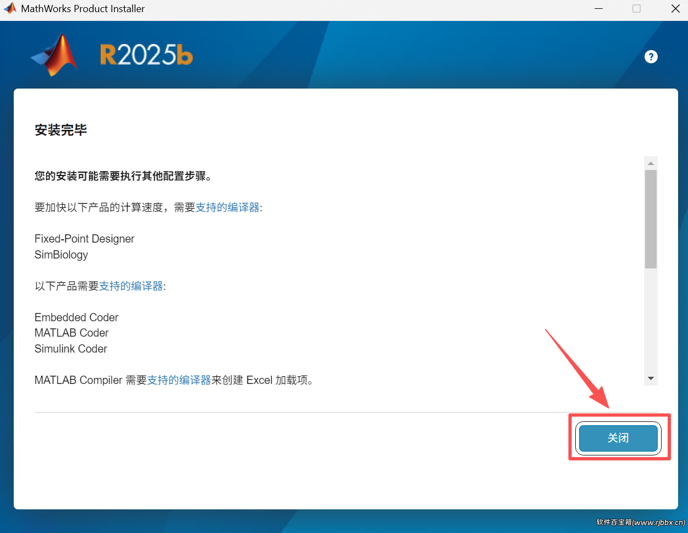Click the Embedded Coder text

click(x=76, y=317)
